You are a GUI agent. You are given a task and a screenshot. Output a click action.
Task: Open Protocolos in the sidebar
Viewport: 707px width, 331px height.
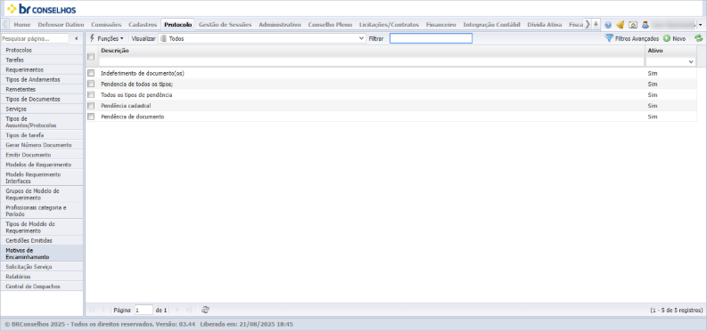click(42, 51)
